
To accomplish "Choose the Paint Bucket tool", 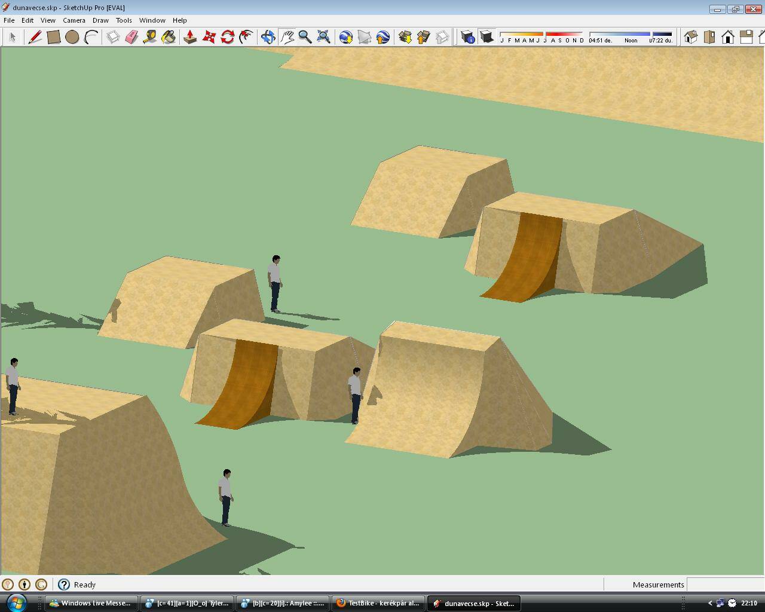I will click(169, 37).
